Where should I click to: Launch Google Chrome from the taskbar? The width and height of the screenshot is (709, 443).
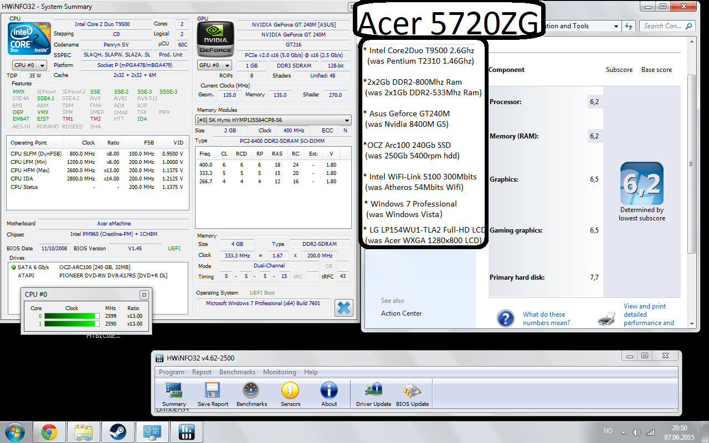coord(49,432)
